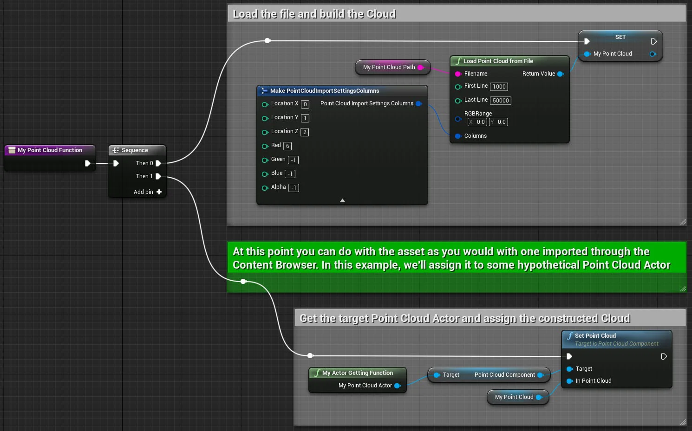Viewport: 692px width, 431px height.
Task: Click the My Point Cloud Actor output pin
Action: 398,386
